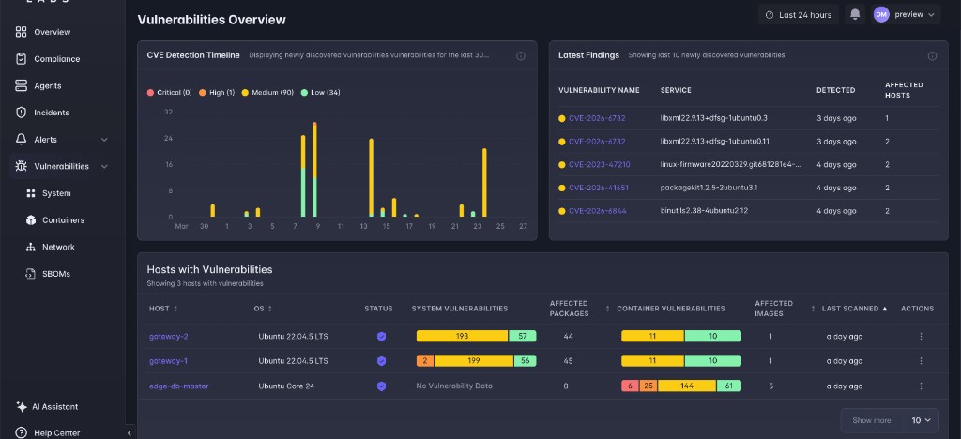Click edge-db-master low container segment 61
The image size is (961, 439).
tap(728, 386)
